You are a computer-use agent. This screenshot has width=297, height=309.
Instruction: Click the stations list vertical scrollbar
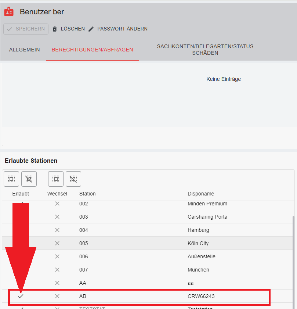pos(293,257)
